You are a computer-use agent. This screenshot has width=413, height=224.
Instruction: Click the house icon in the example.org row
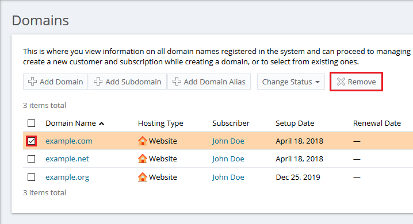pos(143,177)
